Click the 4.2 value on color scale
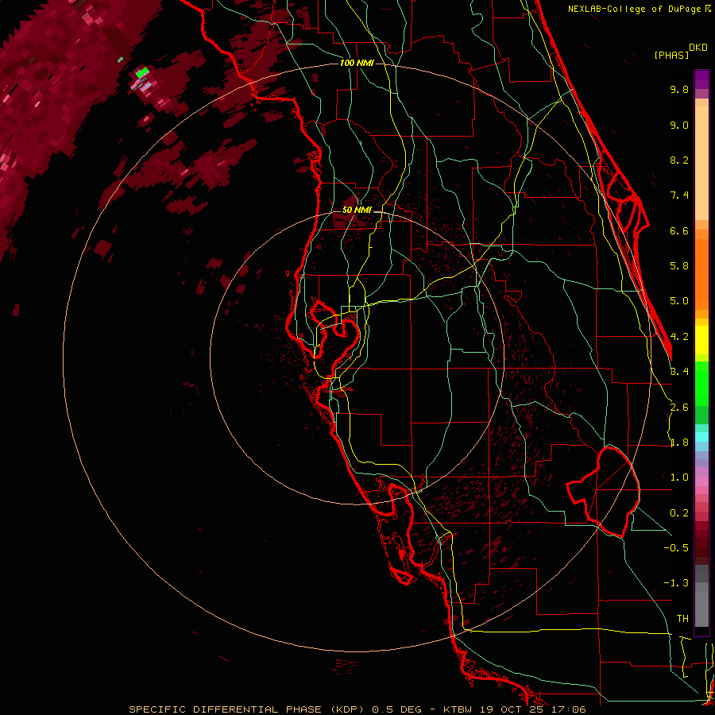The height and width of the screenshot is (715, 715). [679, 337]
